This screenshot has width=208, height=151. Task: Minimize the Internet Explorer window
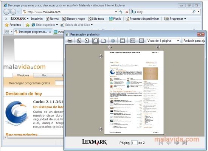181,5
